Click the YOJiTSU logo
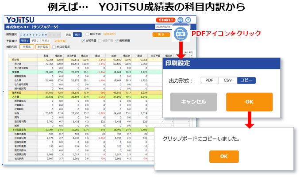Image resolution: width=300 pixels, height=177 pixels. click(x=20, y=20)
